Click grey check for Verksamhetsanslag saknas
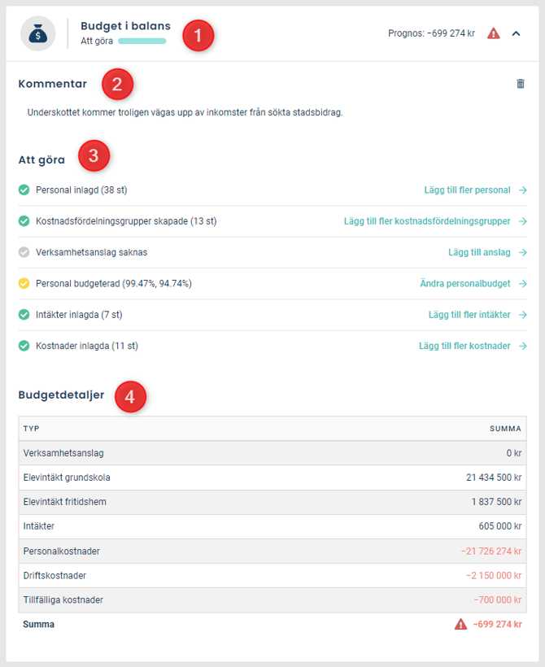Screen dimensions: 545x667 [x=24, y=252]
